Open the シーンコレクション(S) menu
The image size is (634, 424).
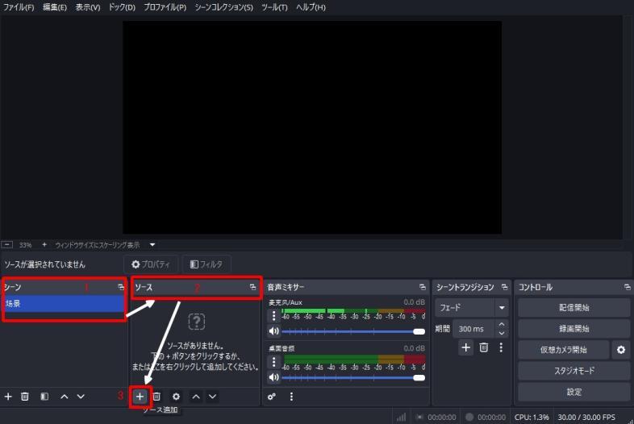pos(223,7)
